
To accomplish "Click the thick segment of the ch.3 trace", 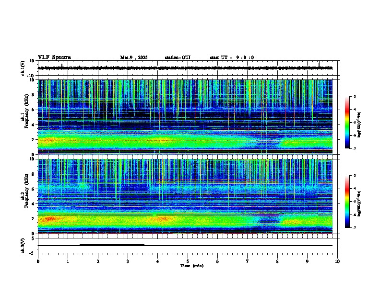I will tap(112, 245).
